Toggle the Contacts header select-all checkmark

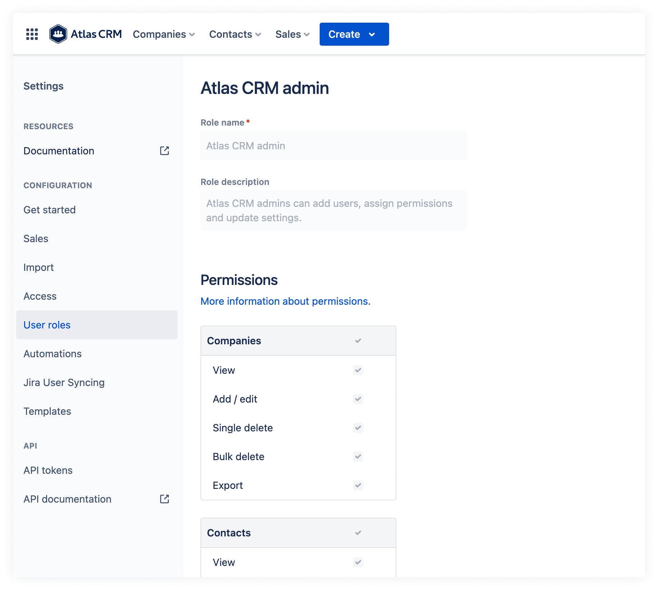tap(358, 533)
